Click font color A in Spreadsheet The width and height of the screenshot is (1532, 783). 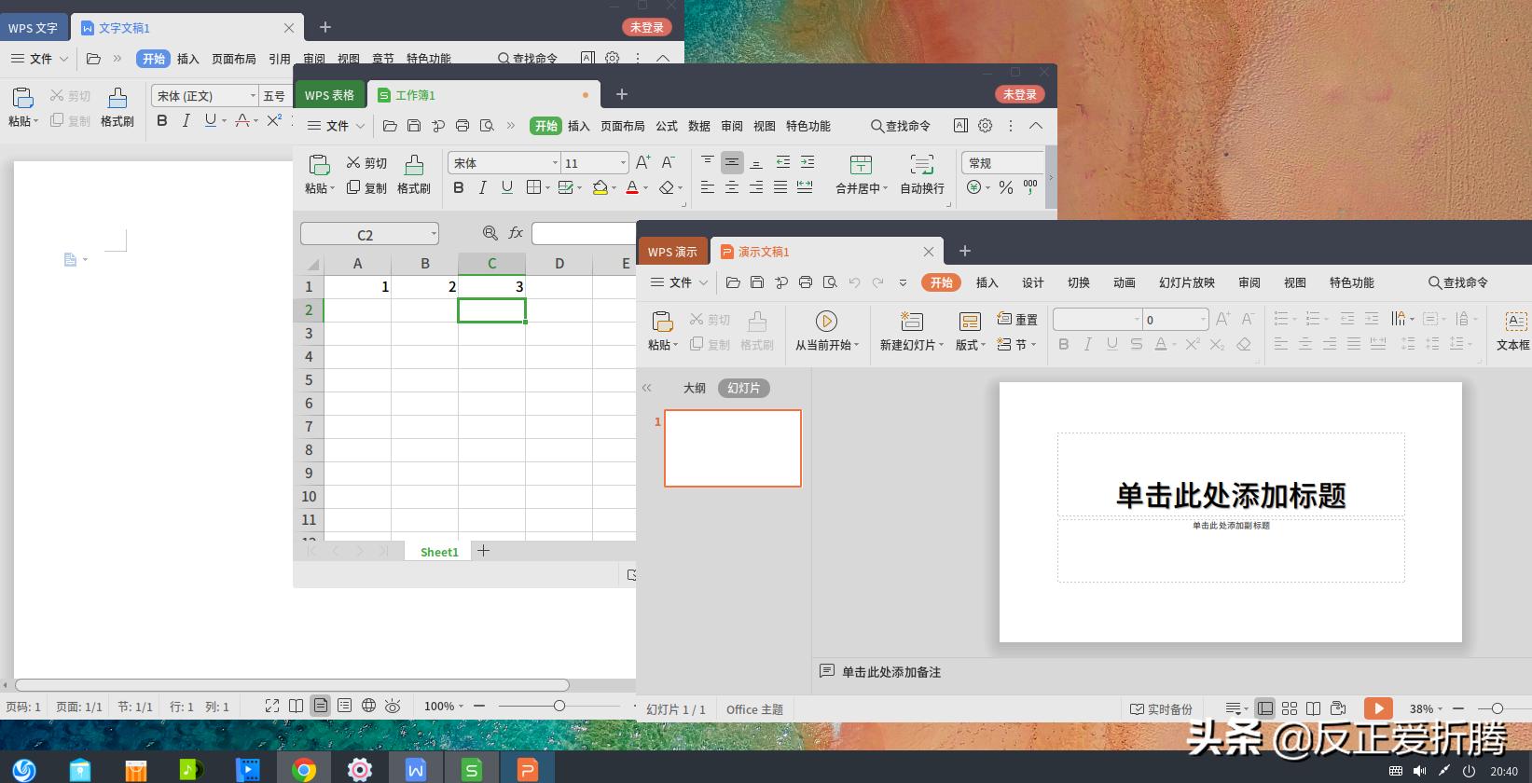(632, 187)
